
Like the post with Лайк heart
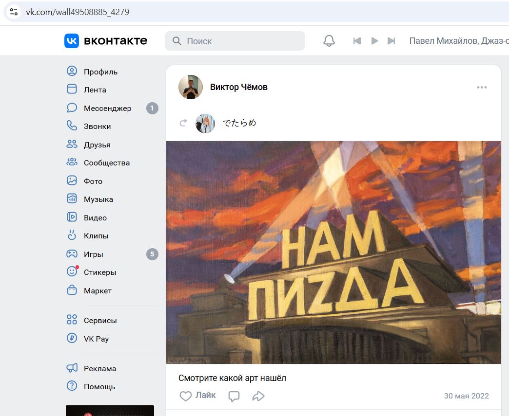tap(197, 396)
